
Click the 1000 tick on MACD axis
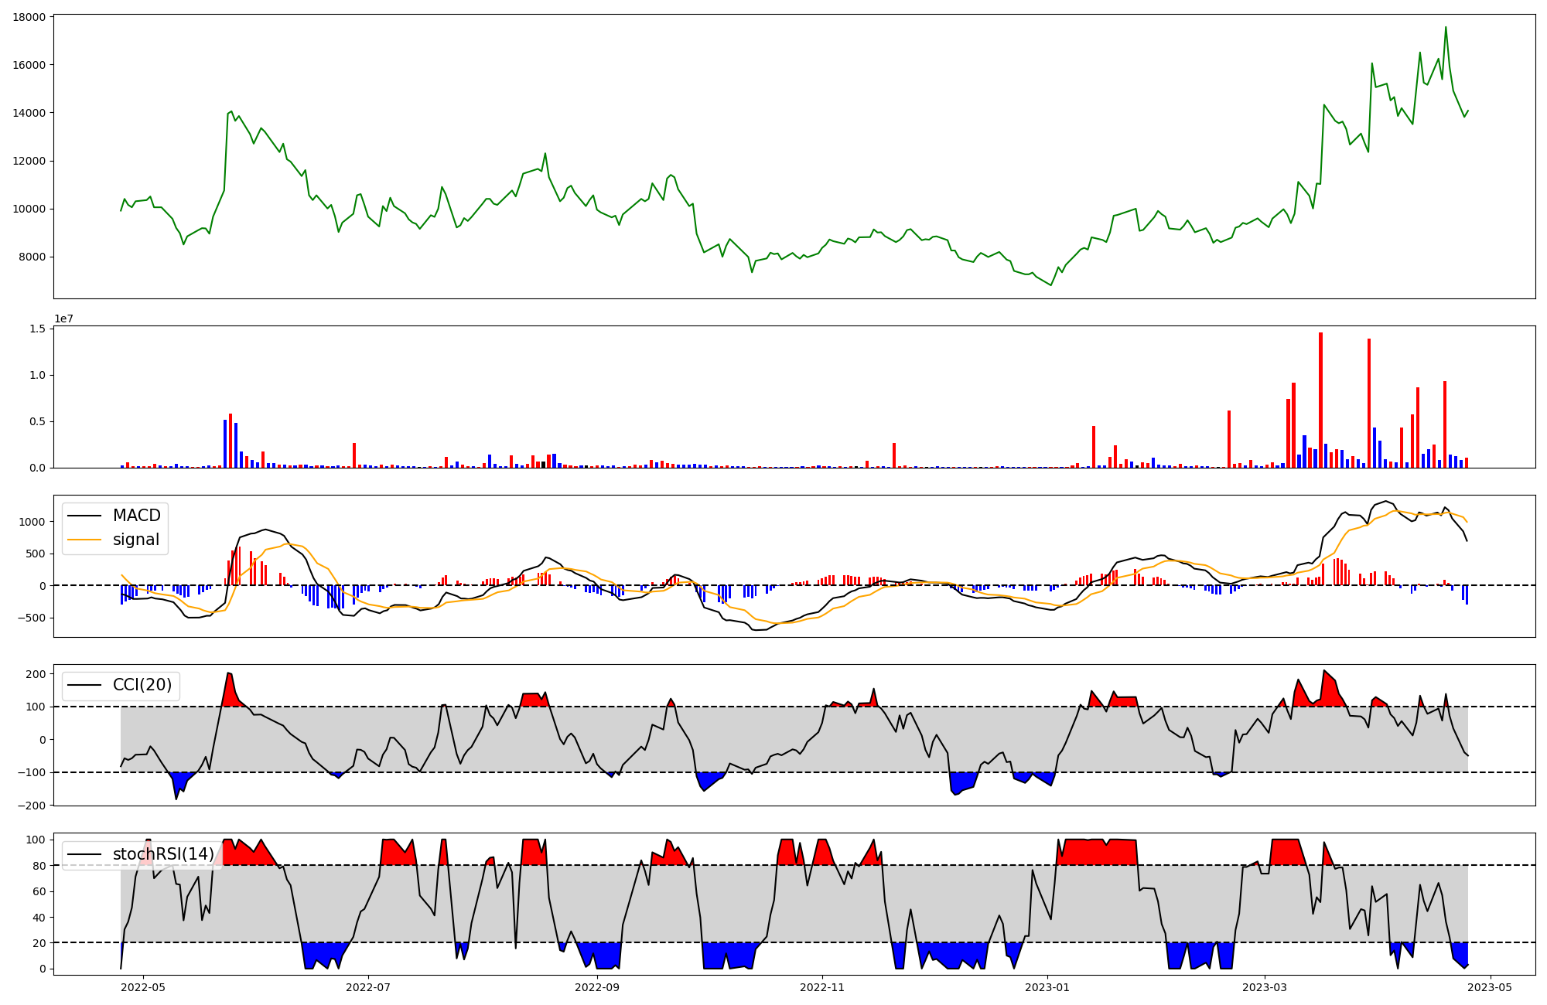(x=32, y=522)
